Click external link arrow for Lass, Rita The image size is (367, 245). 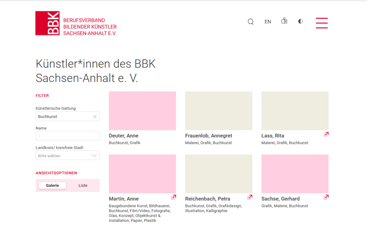tap(326, 134)
